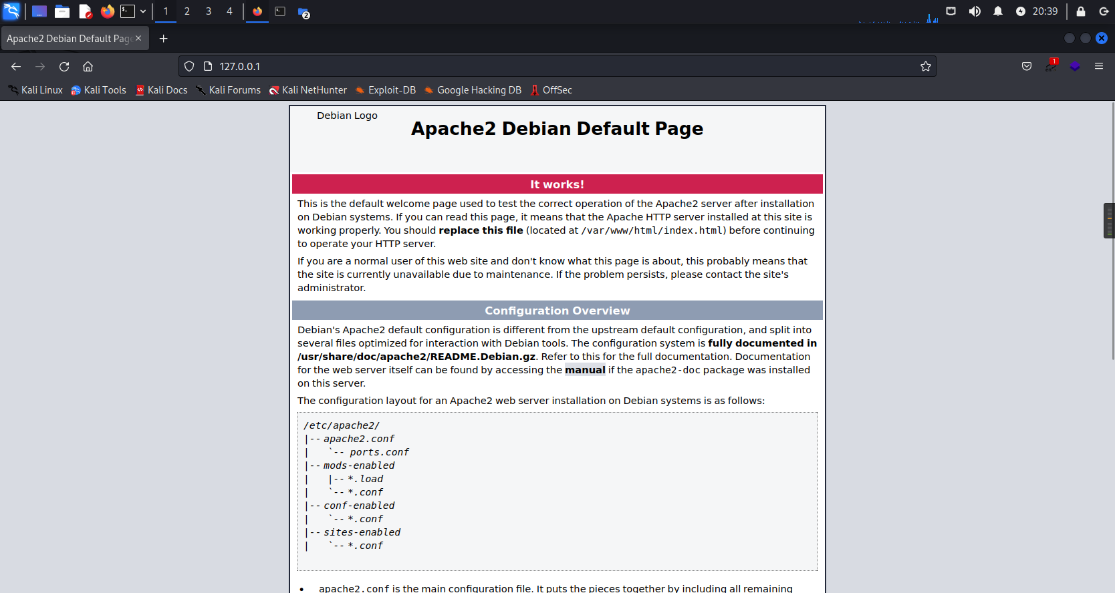Screen dimensions: 1115x593
Task: Launch Firefox from the panel launcher
Action: (x=107, y=11)
